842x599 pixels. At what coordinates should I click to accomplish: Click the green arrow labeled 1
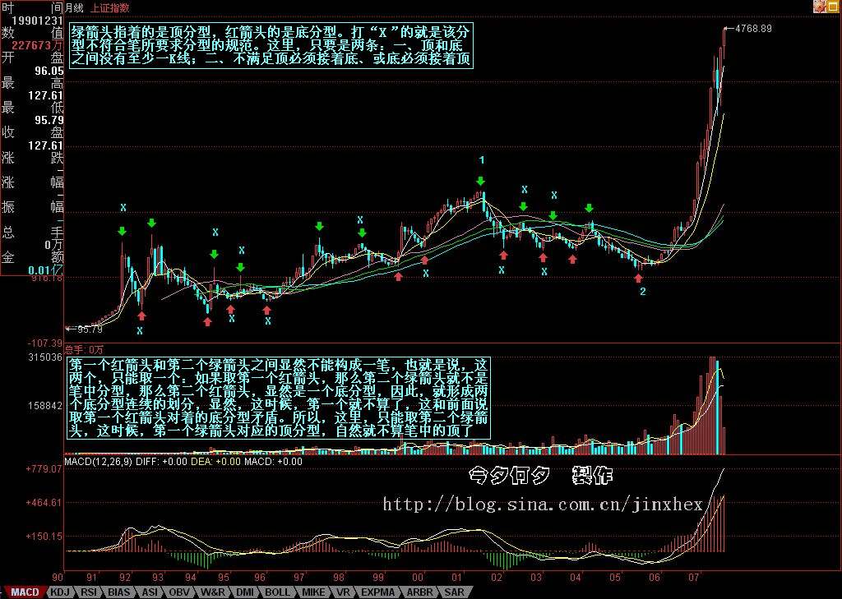point(481,181)
